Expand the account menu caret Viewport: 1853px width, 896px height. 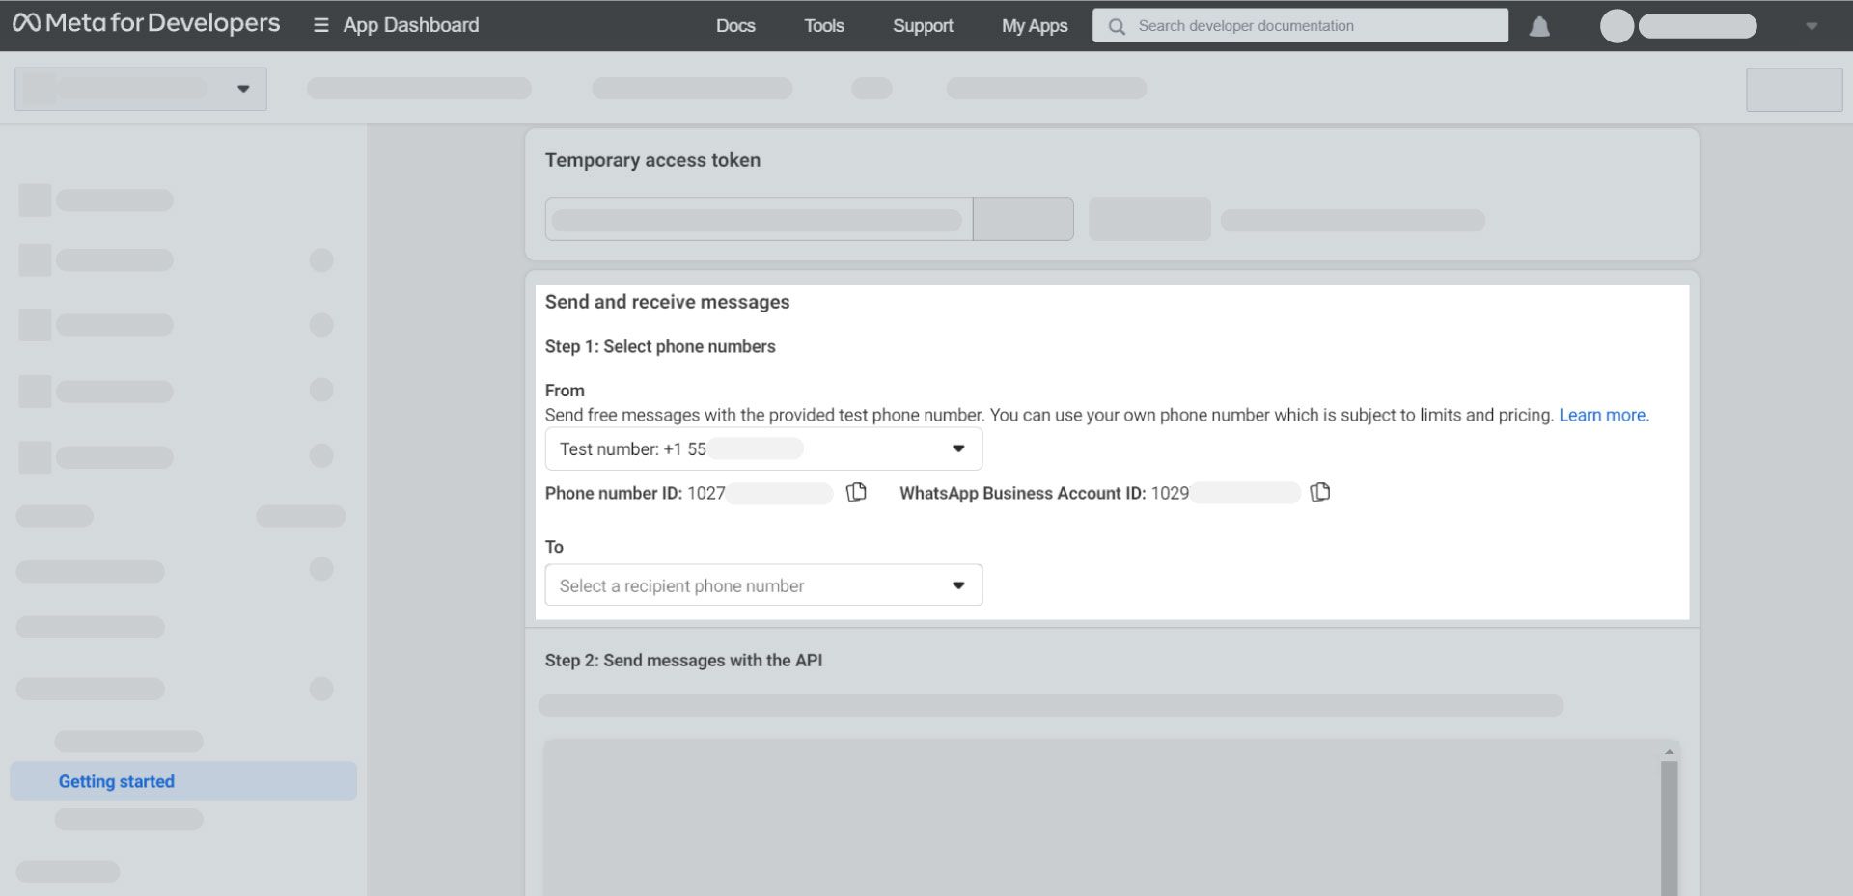(x=1810, y=26)
